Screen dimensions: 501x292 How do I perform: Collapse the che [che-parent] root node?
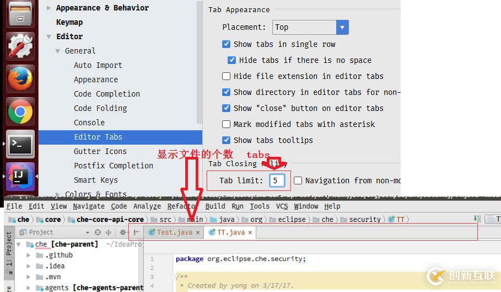19,245
